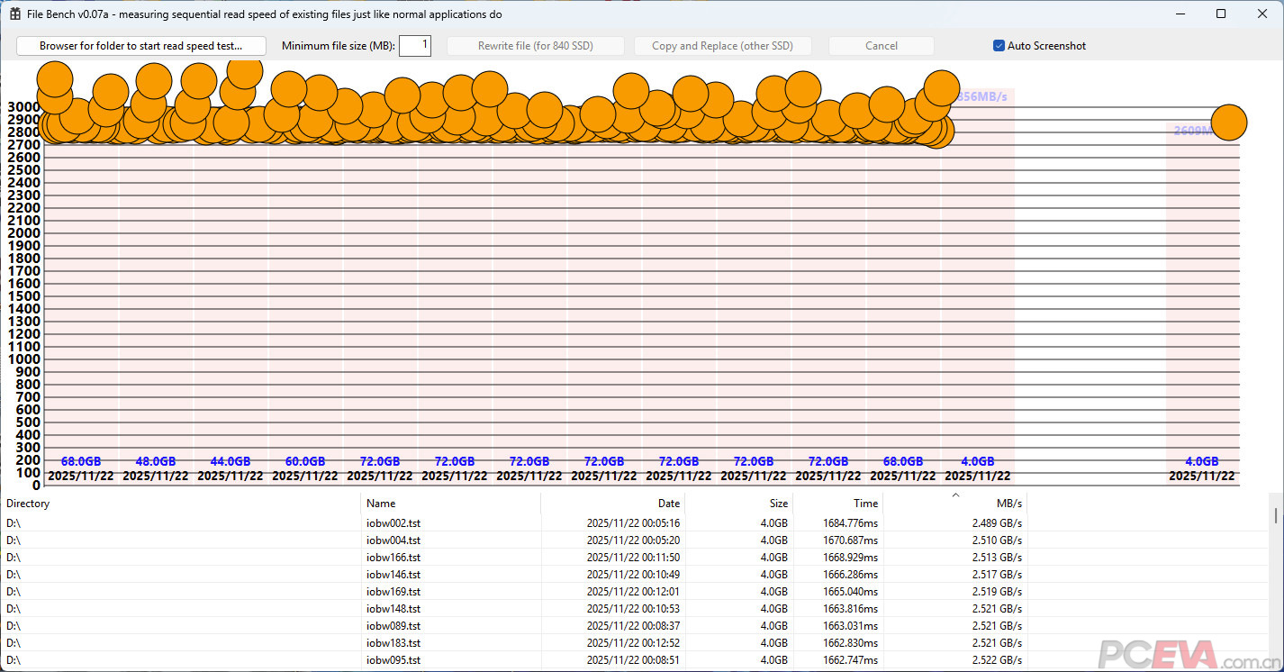Click the 'Rewrite file (for 840 SSD)' button

tap(535, 46)
